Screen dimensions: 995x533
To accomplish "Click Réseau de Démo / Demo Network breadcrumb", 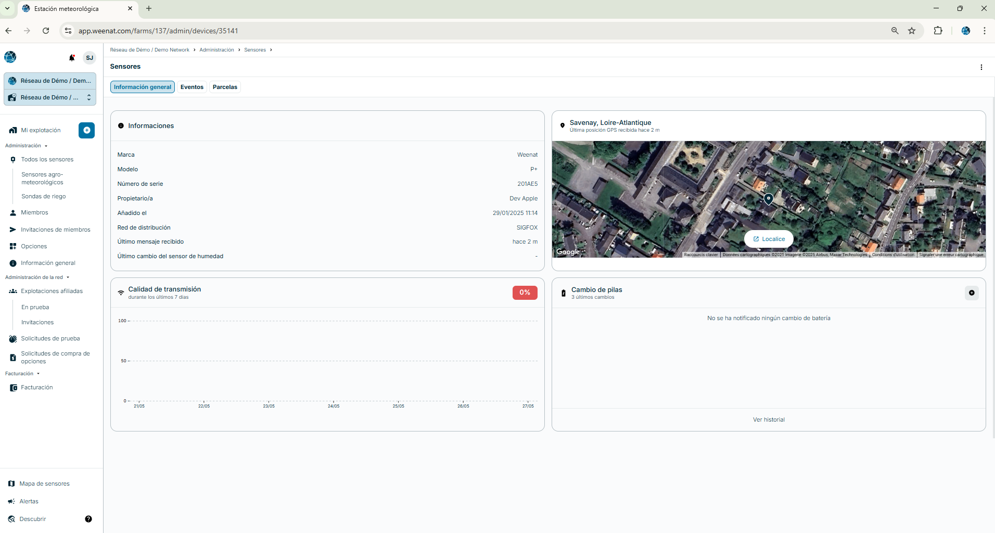I will pos(150,50).
